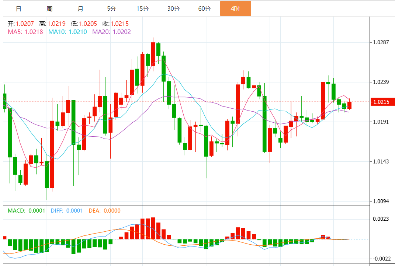
Task: Switch chart to 5分 interval
Action: (x=111, y=8)
